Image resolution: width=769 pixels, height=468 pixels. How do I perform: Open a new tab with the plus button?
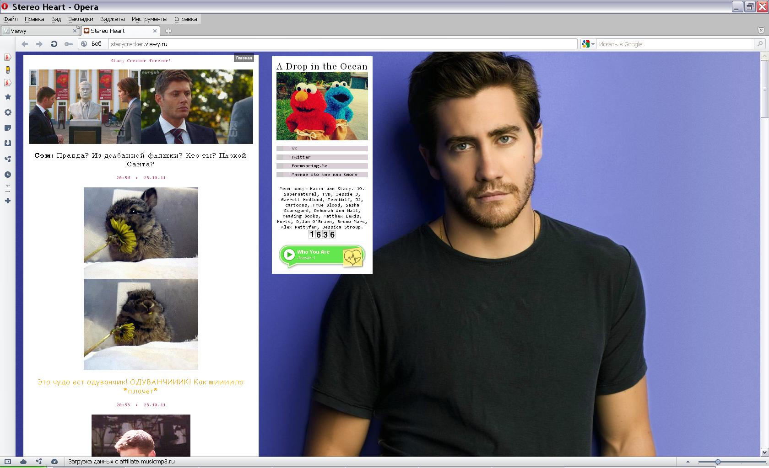pos(168,31)
